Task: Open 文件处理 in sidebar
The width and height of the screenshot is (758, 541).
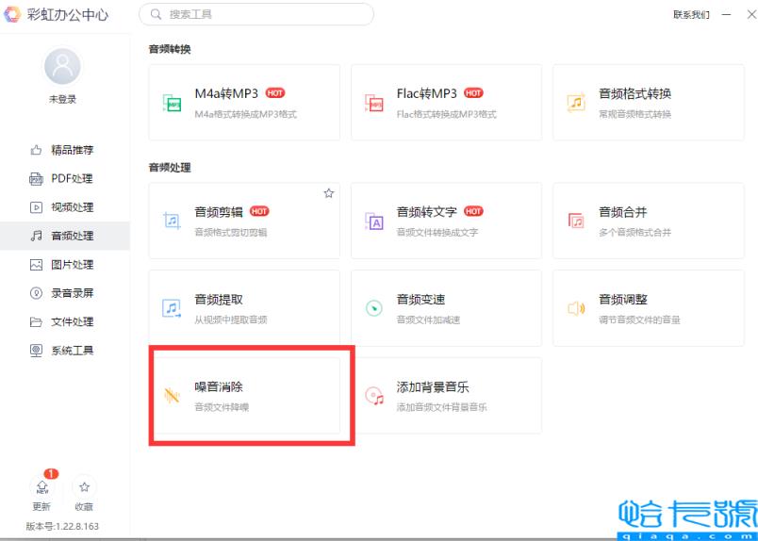Action: point(65,321)
